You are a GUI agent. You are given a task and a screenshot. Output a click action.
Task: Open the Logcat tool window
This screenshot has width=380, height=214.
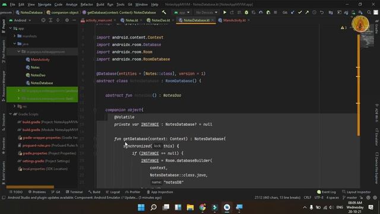click(113, 192)
